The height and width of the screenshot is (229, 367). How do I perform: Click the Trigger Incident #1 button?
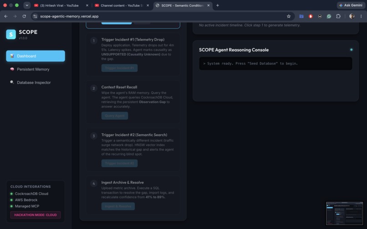[119, 68]
